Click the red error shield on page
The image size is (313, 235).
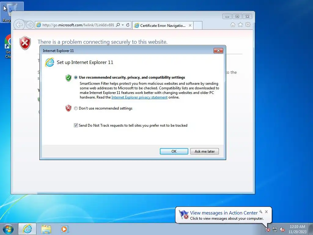point(25,43)
